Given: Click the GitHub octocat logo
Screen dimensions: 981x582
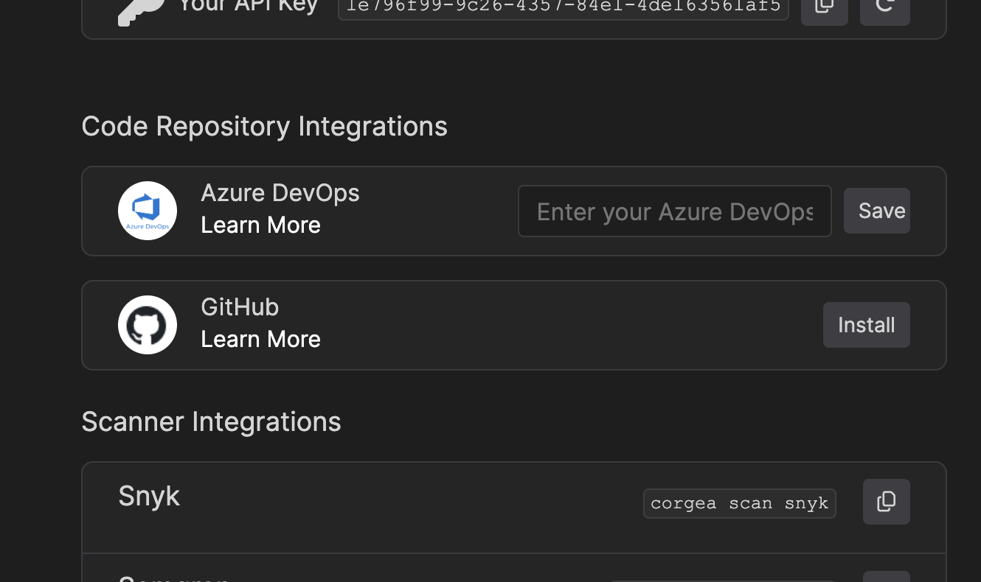Looking at the screenshot, I should pos(148,325).
